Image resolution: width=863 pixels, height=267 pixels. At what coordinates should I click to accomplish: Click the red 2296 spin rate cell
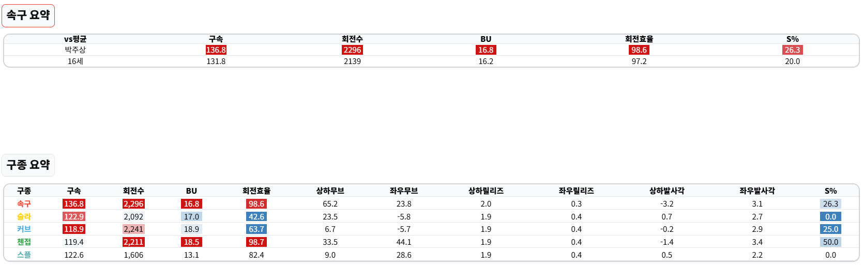352,50
